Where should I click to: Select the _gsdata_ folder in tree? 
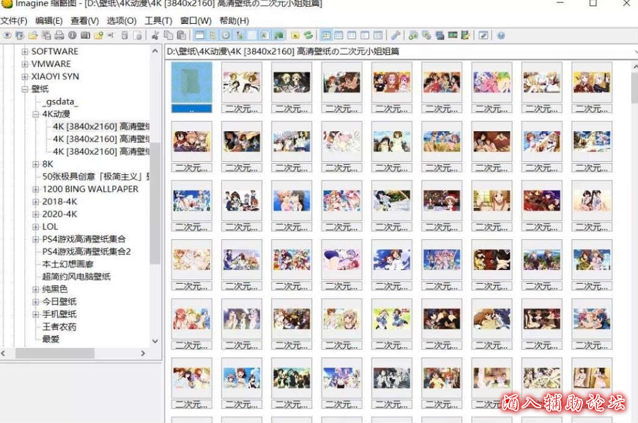point(60,102)
